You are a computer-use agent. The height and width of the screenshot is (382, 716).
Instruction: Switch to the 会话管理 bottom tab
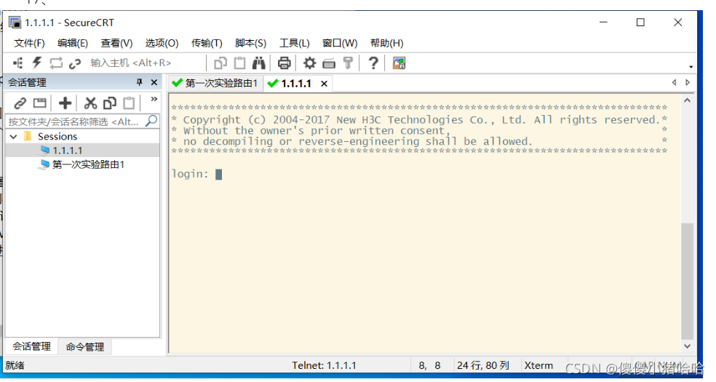(31, 346)
